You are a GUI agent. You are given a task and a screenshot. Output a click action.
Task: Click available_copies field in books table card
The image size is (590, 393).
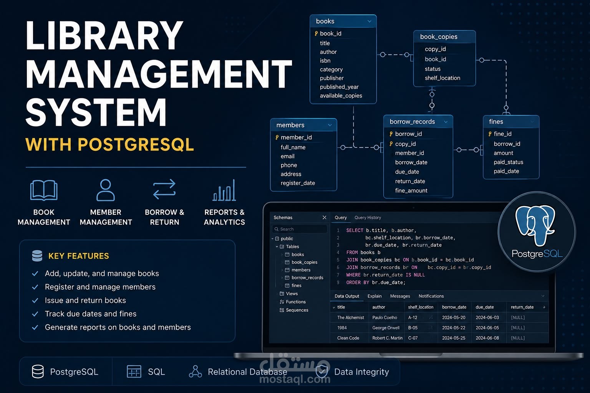point(341,96)
